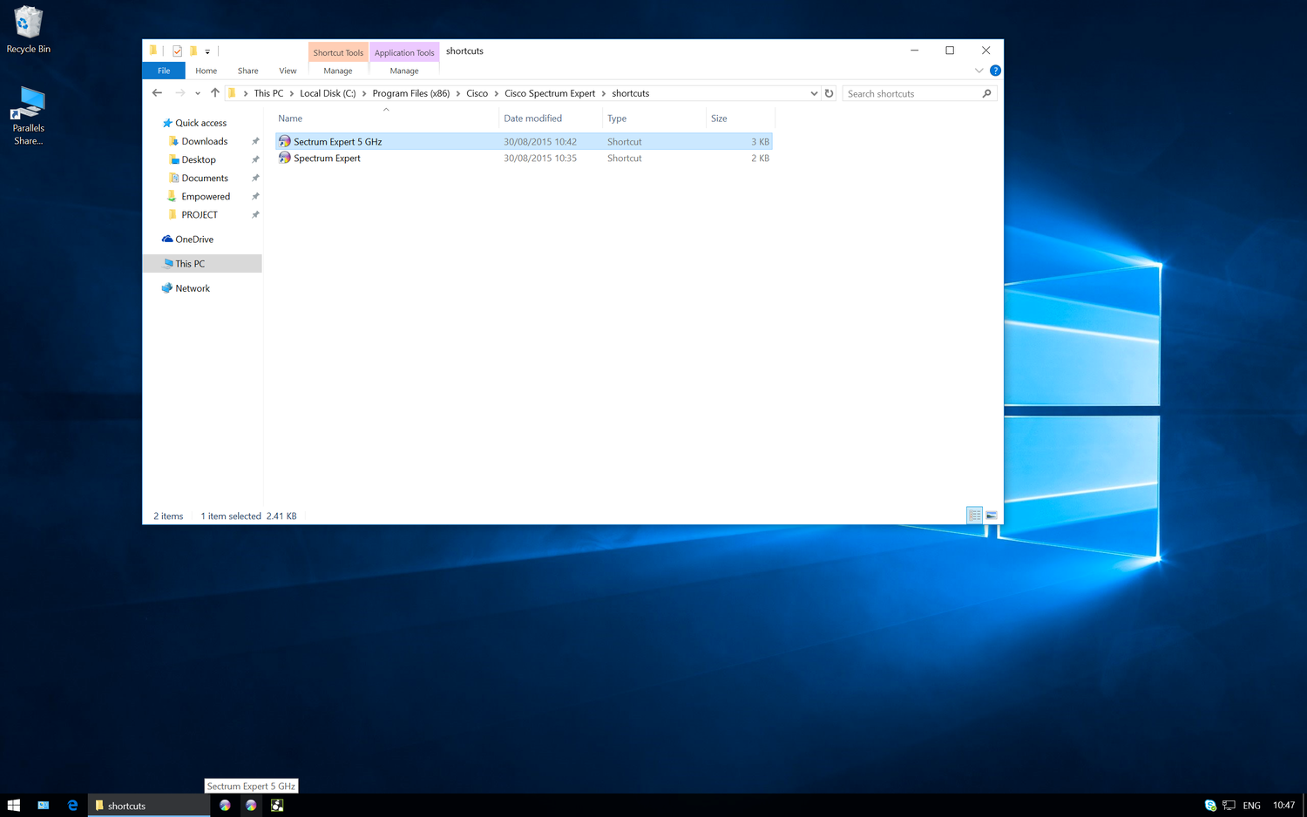Select This PC in the navigation pane
Screen dimensions: 1307x817
(202, 263)
